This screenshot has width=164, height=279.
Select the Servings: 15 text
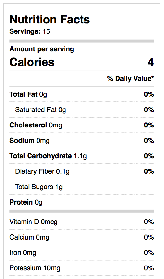pos(30,31)
